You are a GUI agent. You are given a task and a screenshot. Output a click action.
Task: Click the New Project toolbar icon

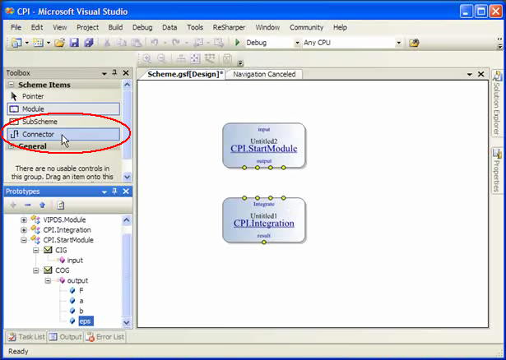[16, 43]
